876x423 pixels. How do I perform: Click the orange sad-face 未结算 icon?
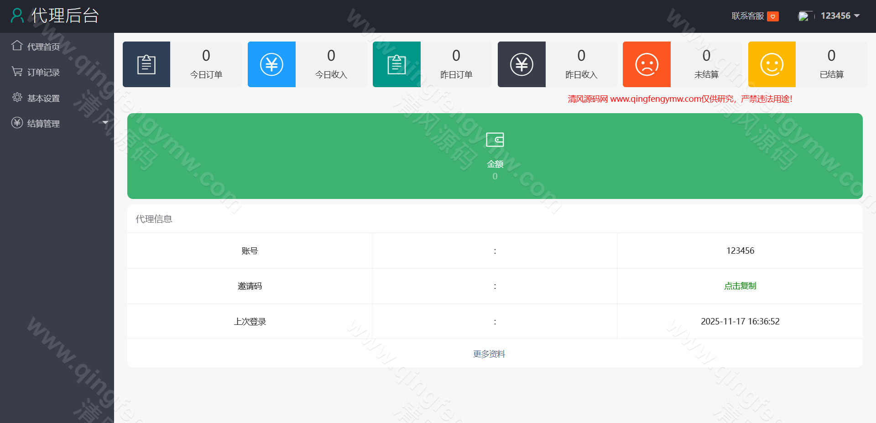click(647, 64)
